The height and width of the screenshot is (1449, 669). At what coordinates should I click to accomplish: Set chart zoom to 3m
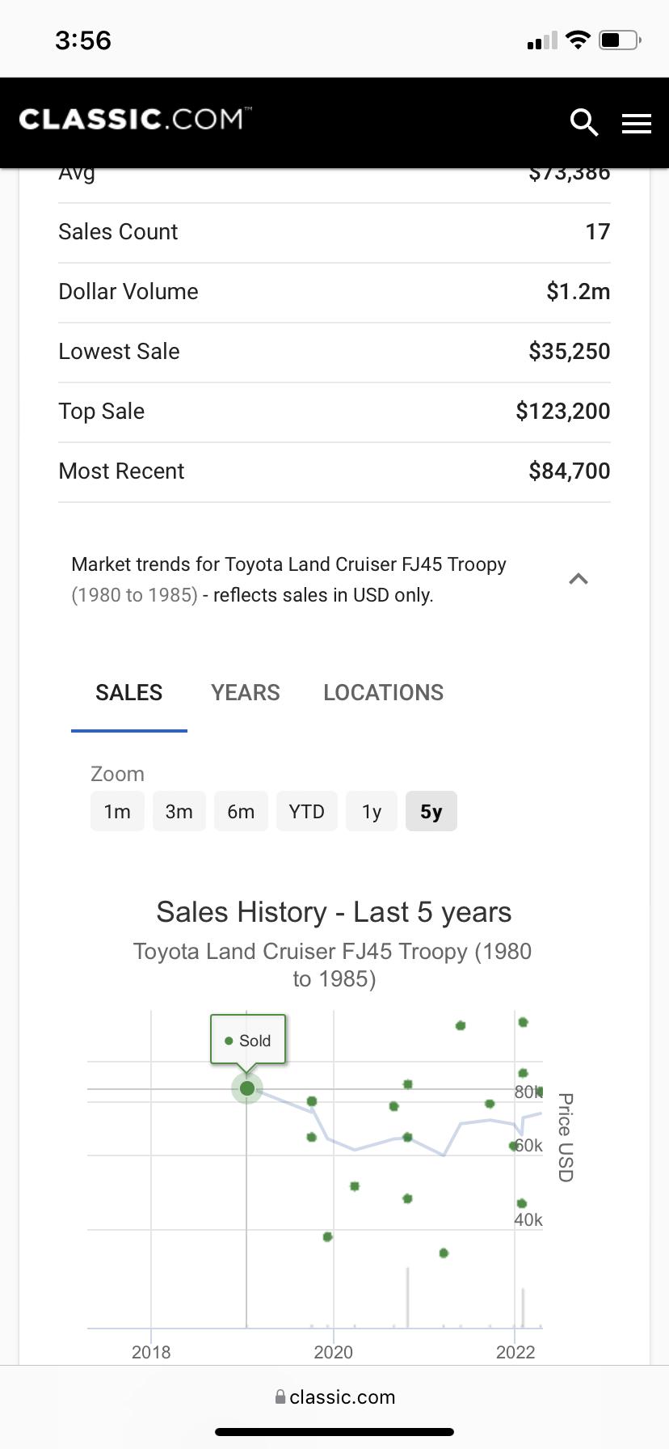[x=179, y=811]
